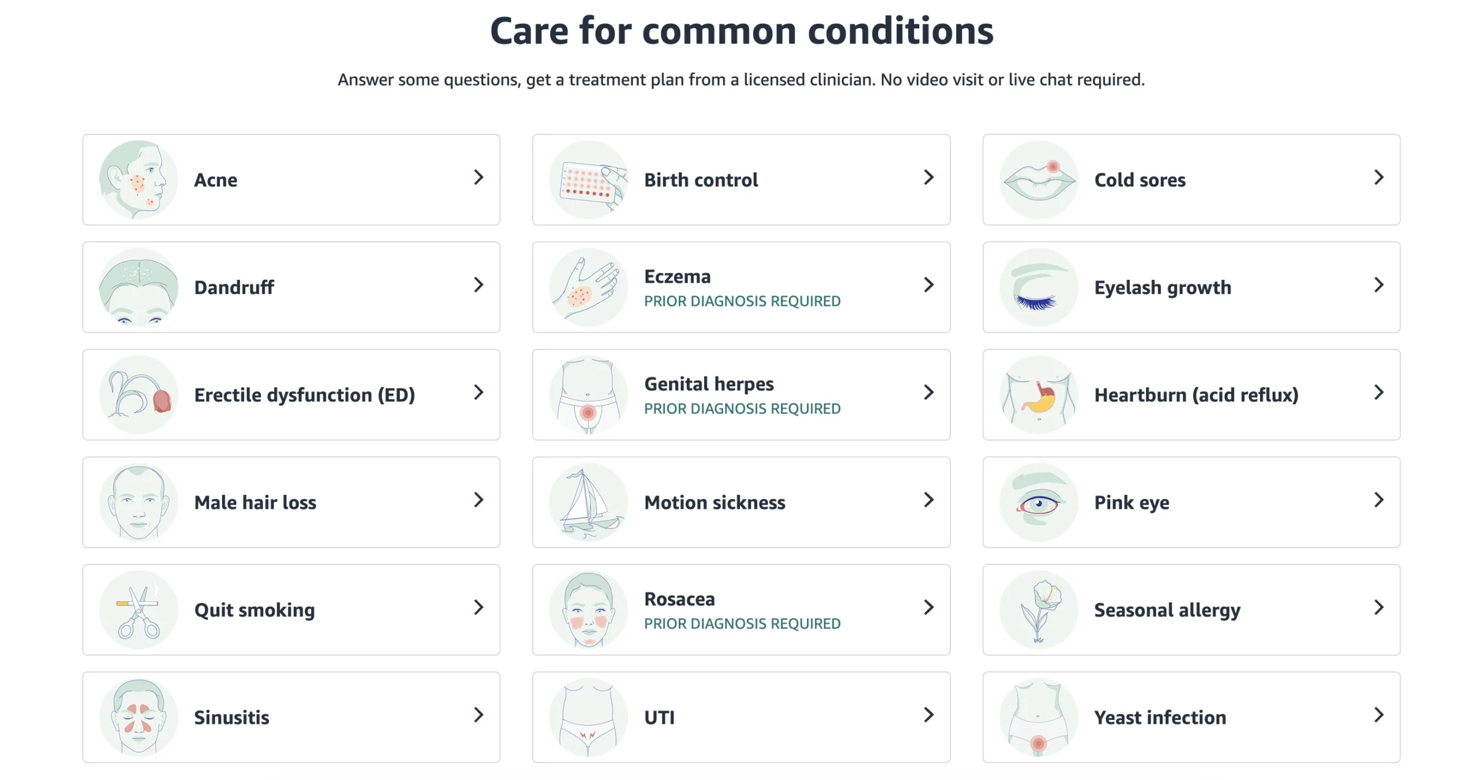Click the UTI pelvis illustration thumbnail

[x=588, y=717]
